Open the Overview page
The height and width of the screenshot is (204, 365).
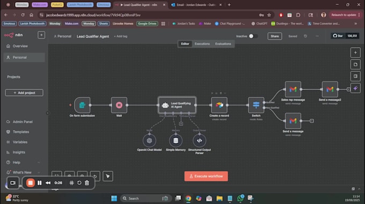pos(24,46)
